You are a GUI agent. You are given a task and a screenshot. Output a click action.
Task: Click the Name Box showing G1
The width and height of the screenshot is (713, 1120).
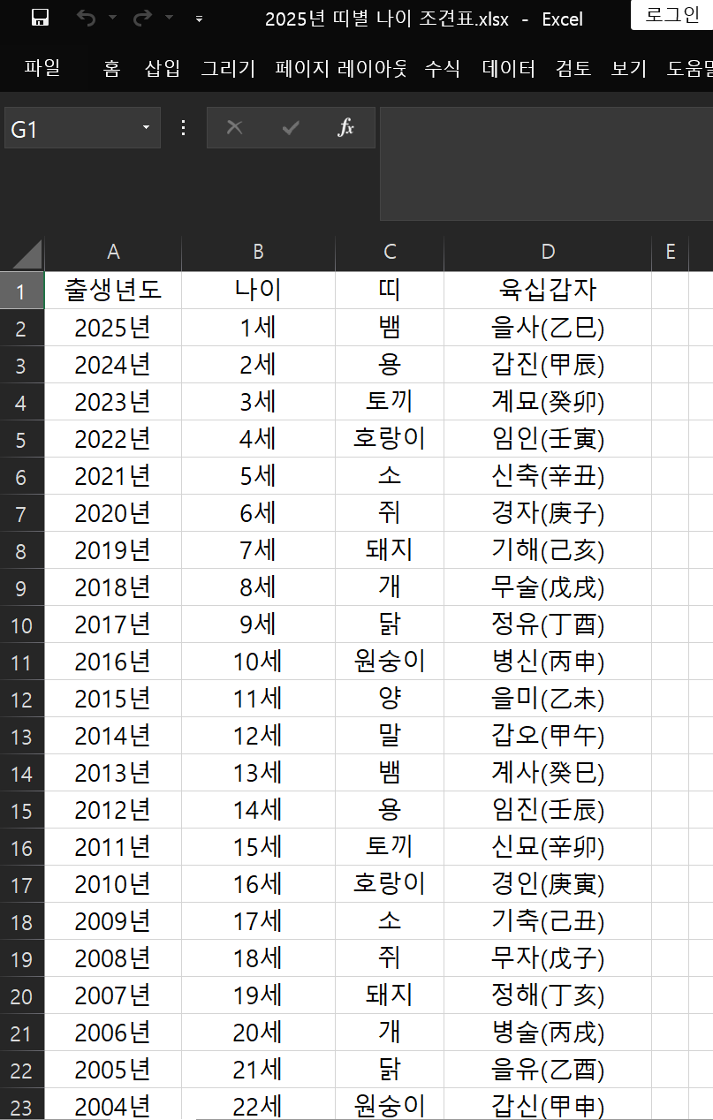click(x=71, y=128)
